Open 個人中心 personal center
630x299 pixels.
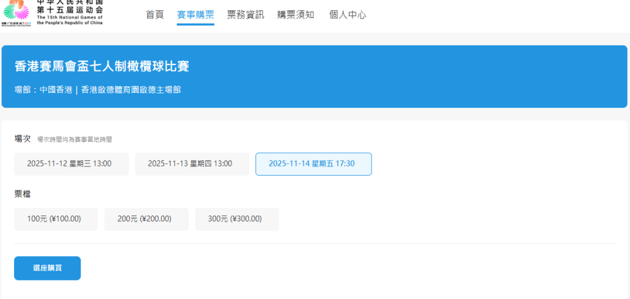pos(348,15)
